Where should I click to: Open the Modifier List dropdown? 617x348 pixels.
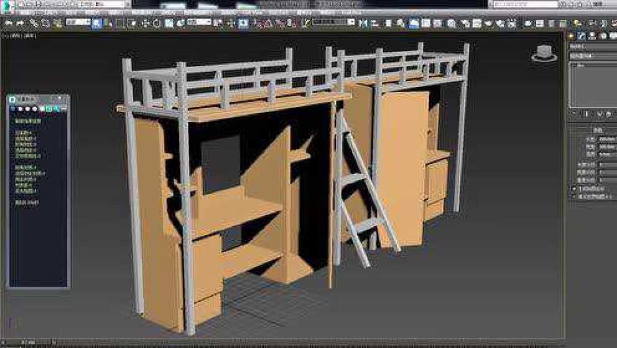tap(593, 56)
